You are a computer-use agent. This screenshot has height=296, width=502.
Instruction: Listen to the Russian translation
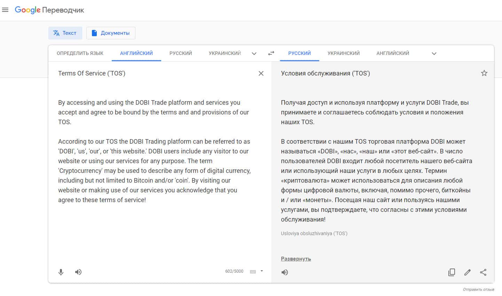tap(285, 272)
